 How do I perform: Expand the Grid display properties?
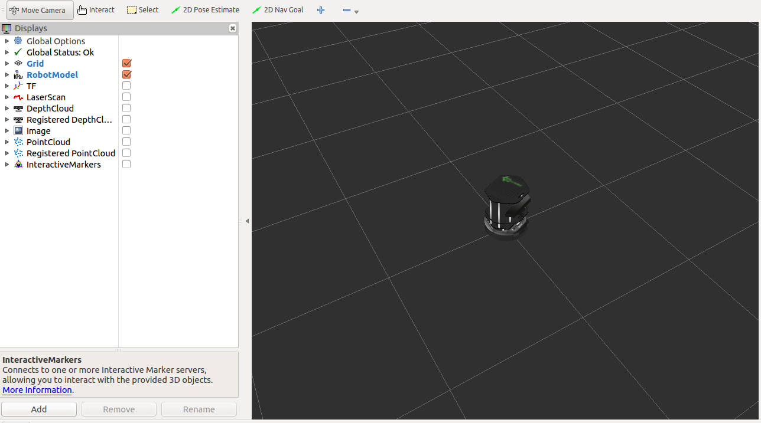tap(6, 63)
